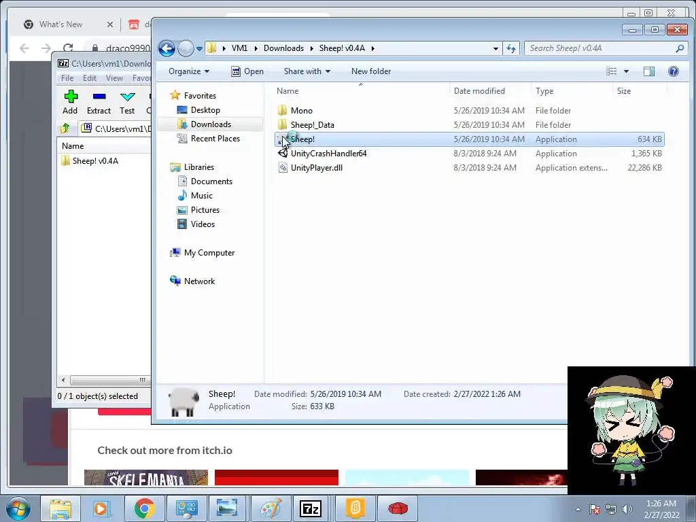Sort by the Name column header

[x=288, y=91]
